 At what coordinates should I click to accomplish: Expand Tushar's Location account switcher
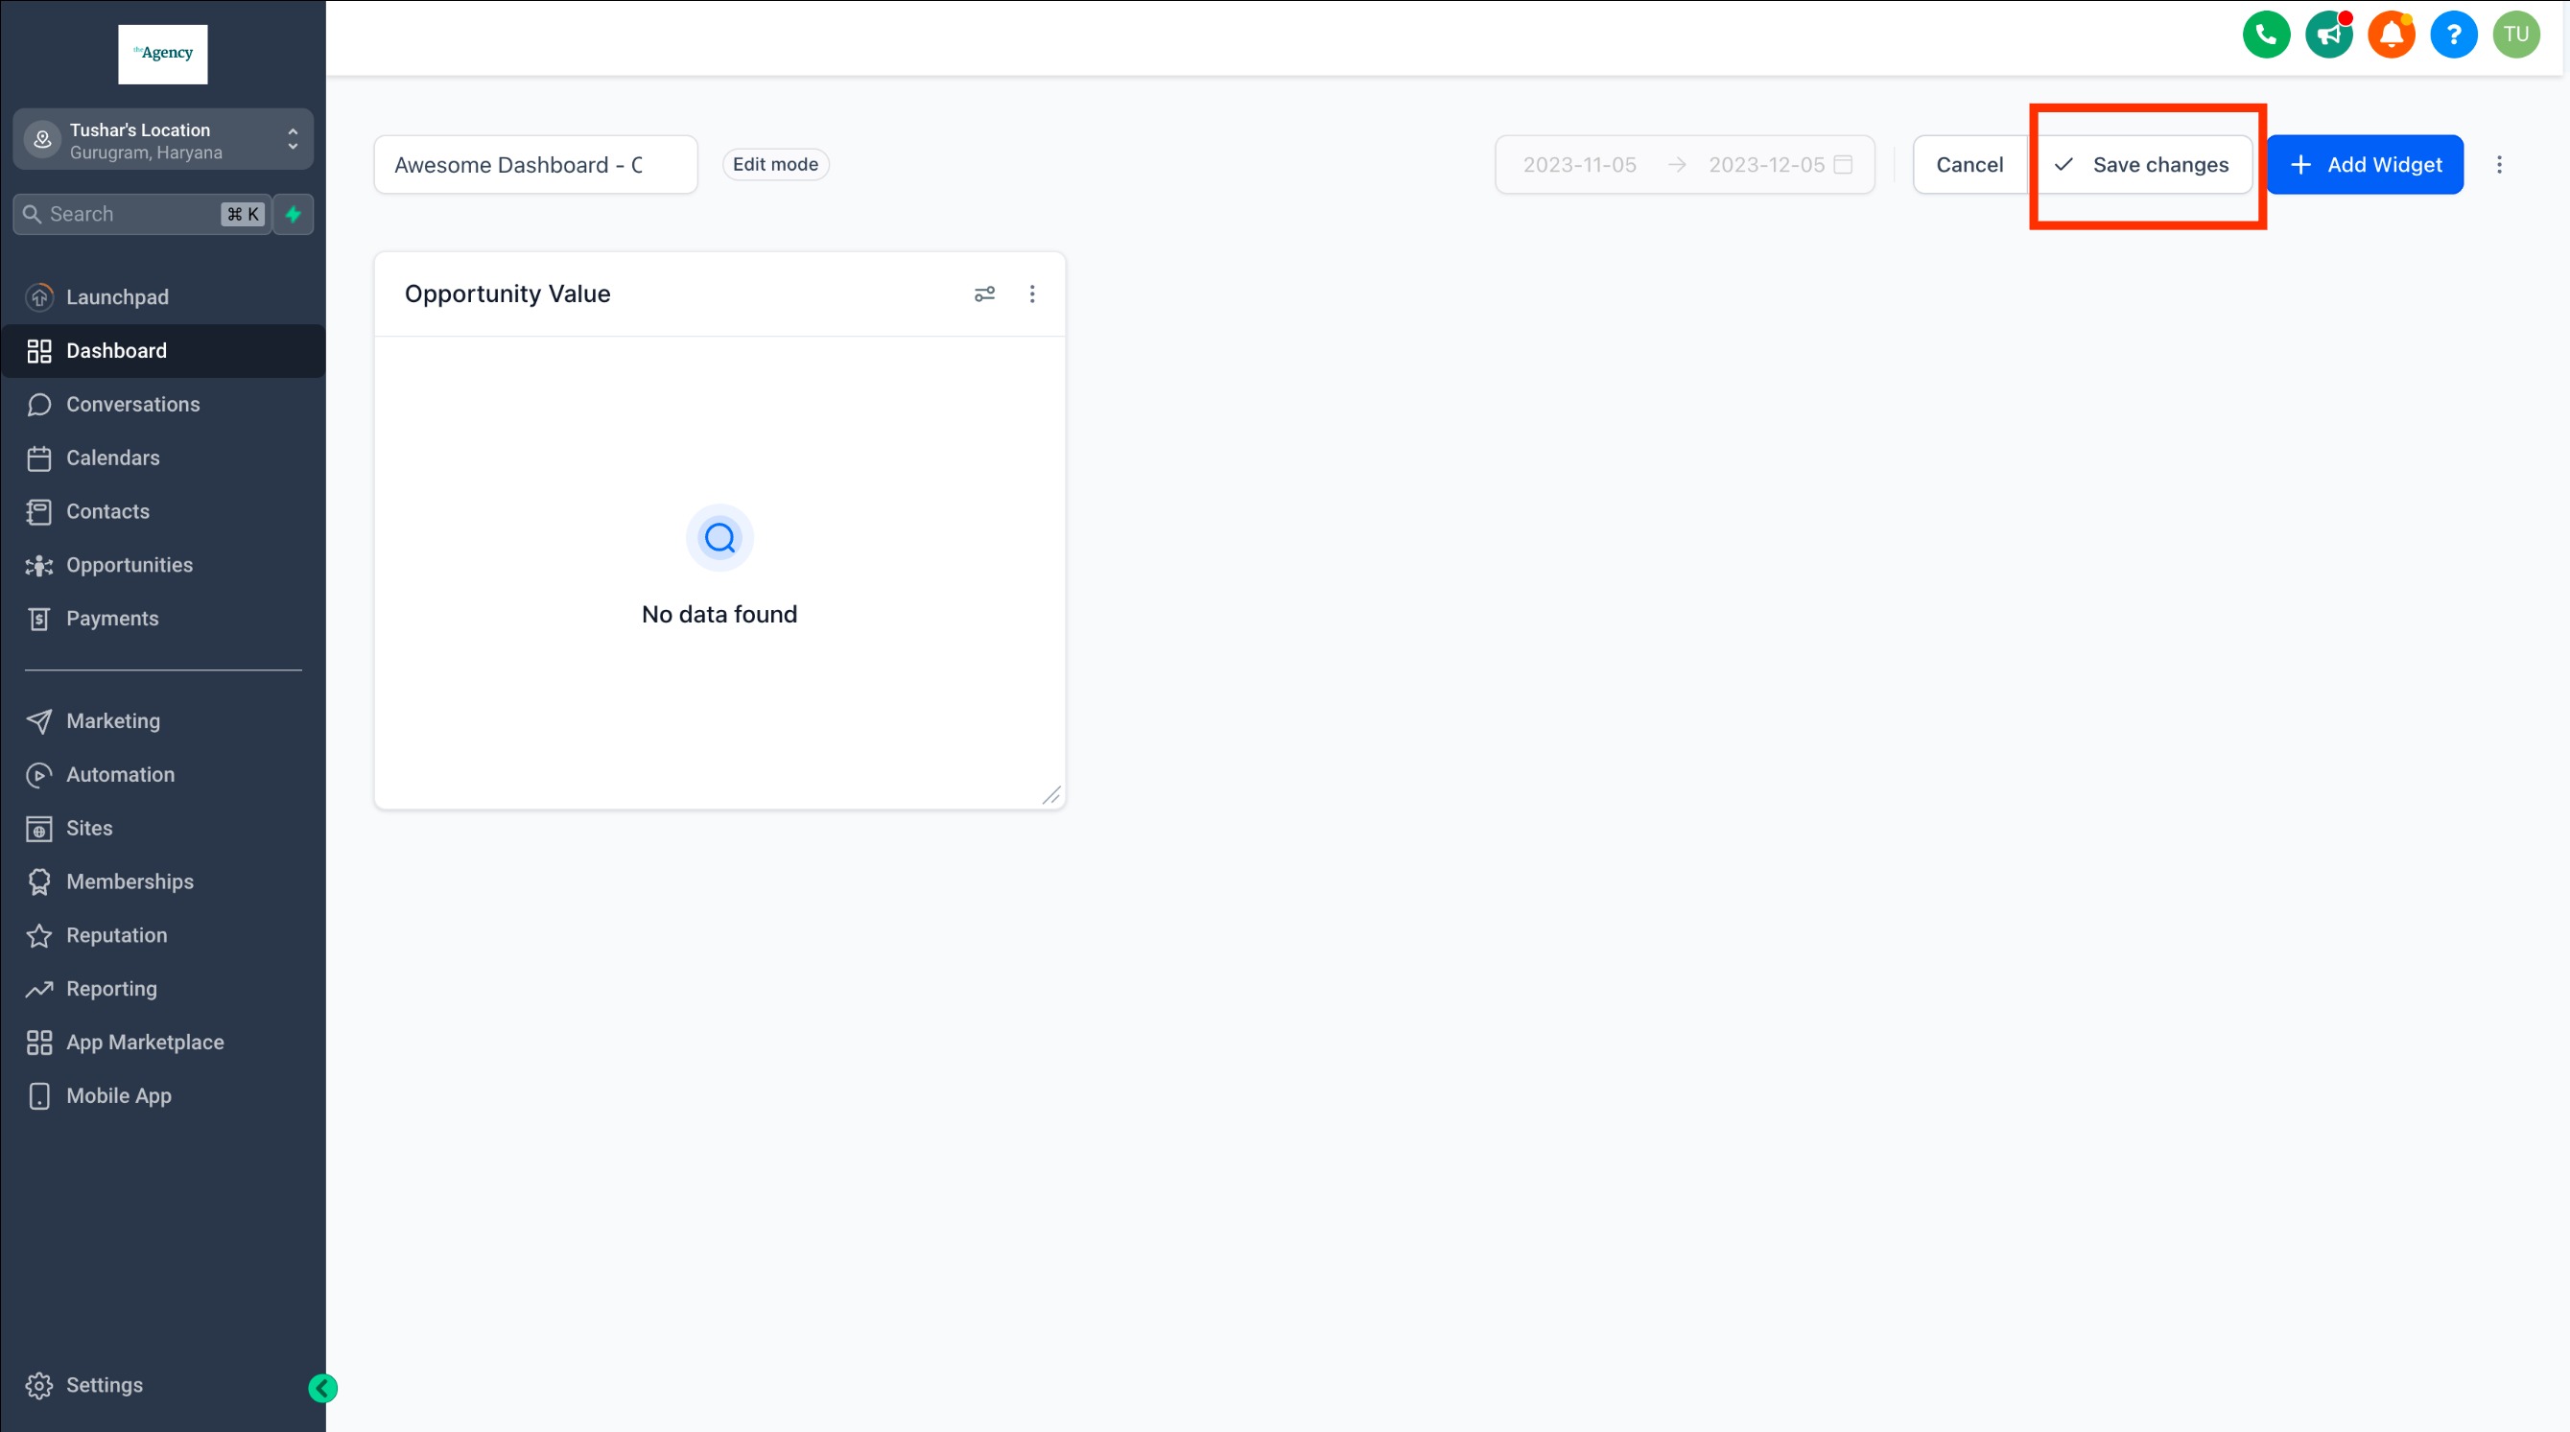pos(163,140)
